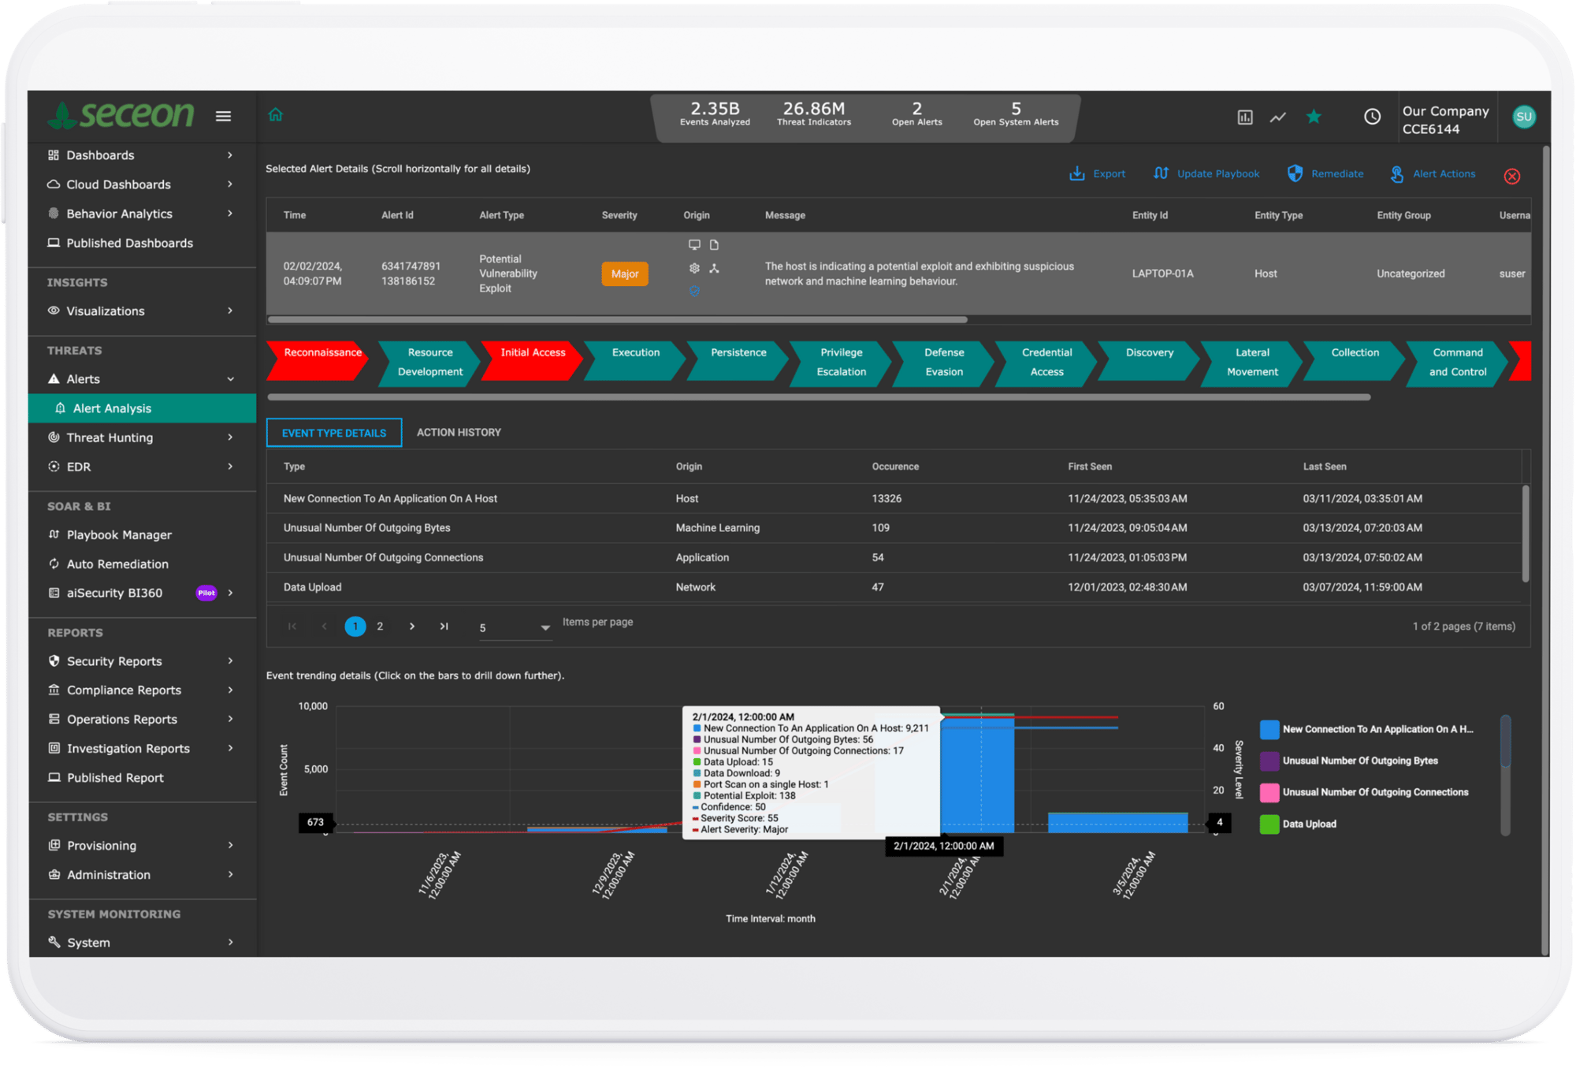This screenshot has height=1068, width=1576.
Task: Expand the EDR chevron
Action: tap(230, 467)
